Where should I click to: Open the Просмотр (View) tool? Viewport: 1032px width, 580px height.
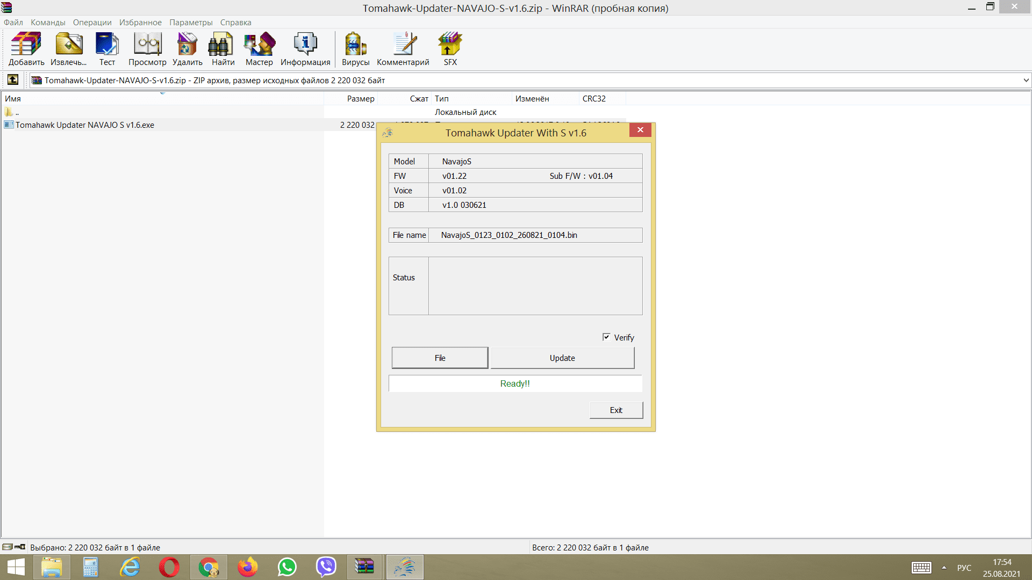[x=147, y=48]
